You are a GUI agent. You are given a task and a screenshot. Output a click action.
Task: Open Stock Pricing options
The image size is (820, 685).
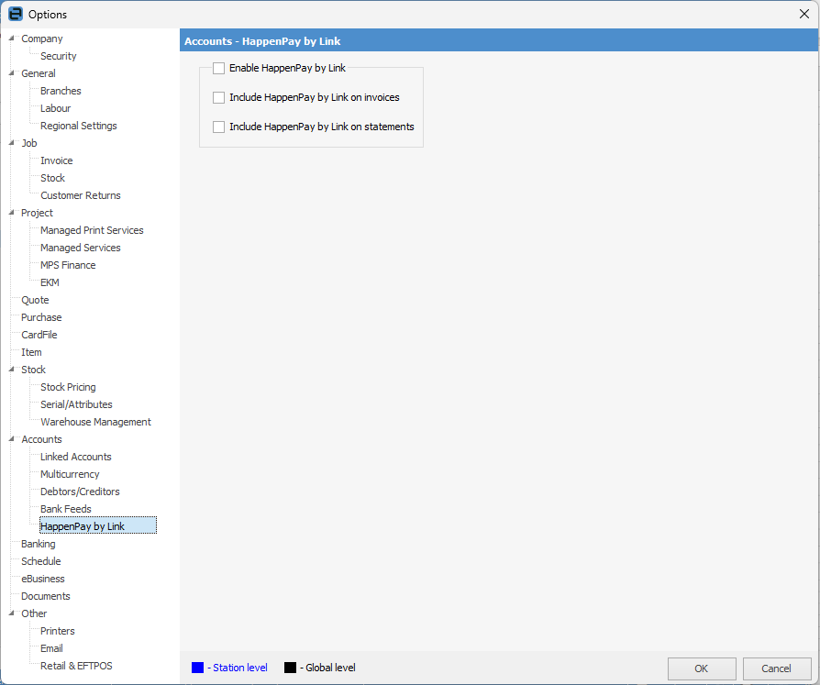pyautogui.click(x=68, y=387)
